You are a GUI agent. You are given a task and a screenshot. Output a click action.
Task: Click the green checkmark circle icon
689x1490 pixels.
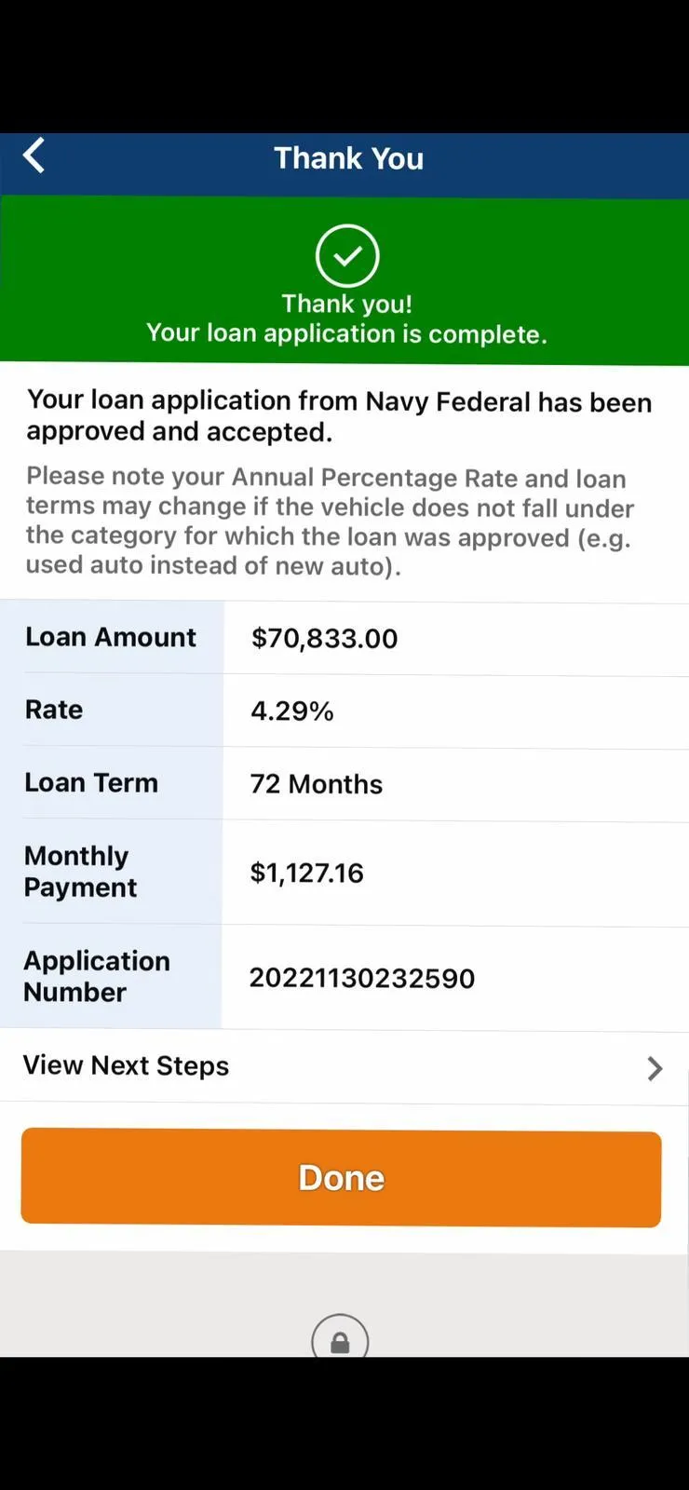tap(347, 255)
